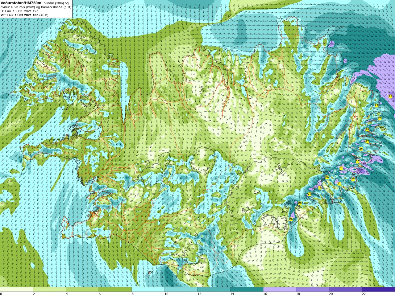Select the 10–12 m/s turquoise legend swatch
This screenshot has height=296, width=395.
coord(181,289)
